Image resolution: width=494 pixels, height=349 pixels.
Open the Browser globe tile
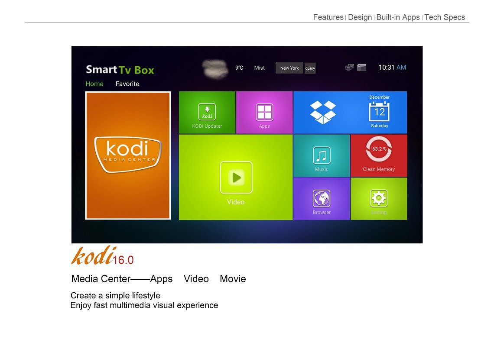(x=322, y=199)
